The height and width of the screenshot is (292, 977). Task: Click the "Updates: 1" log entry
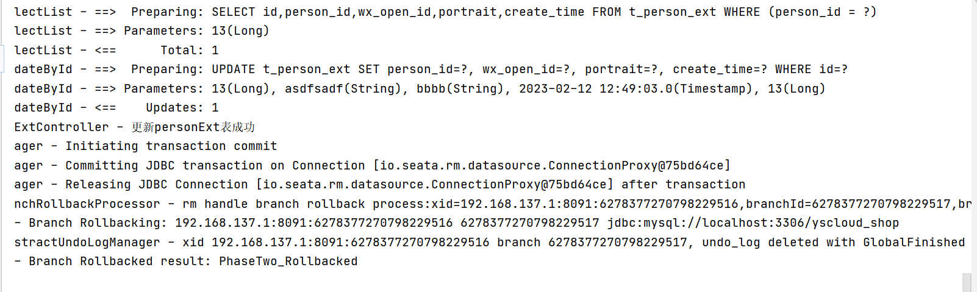point(182,108)
